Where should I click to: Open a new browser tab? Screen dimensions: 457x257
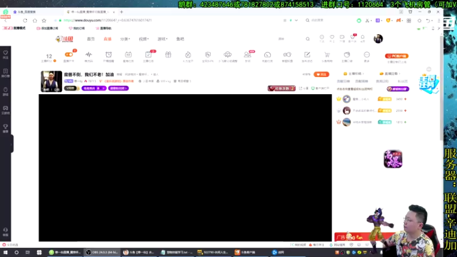click(122, 12)
